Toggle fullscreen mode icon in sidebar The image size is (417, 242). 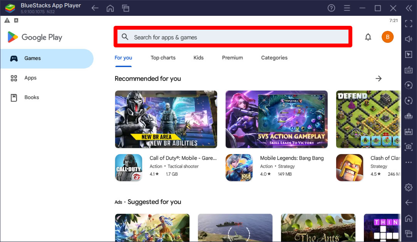click(409, 24)
